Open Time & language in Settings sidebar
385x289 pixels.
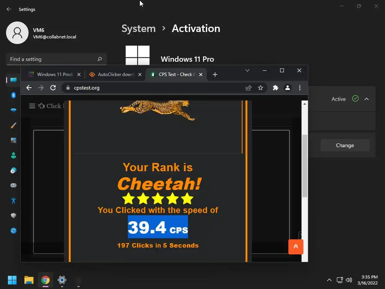tap(14, 170)
